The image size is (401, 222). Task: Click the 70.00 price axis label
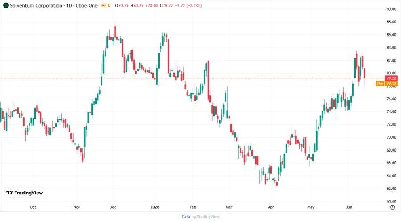pos(391,137)
